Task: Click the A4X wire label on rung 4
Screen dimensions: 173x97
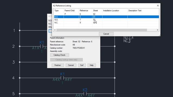Action: pos(56,80)
